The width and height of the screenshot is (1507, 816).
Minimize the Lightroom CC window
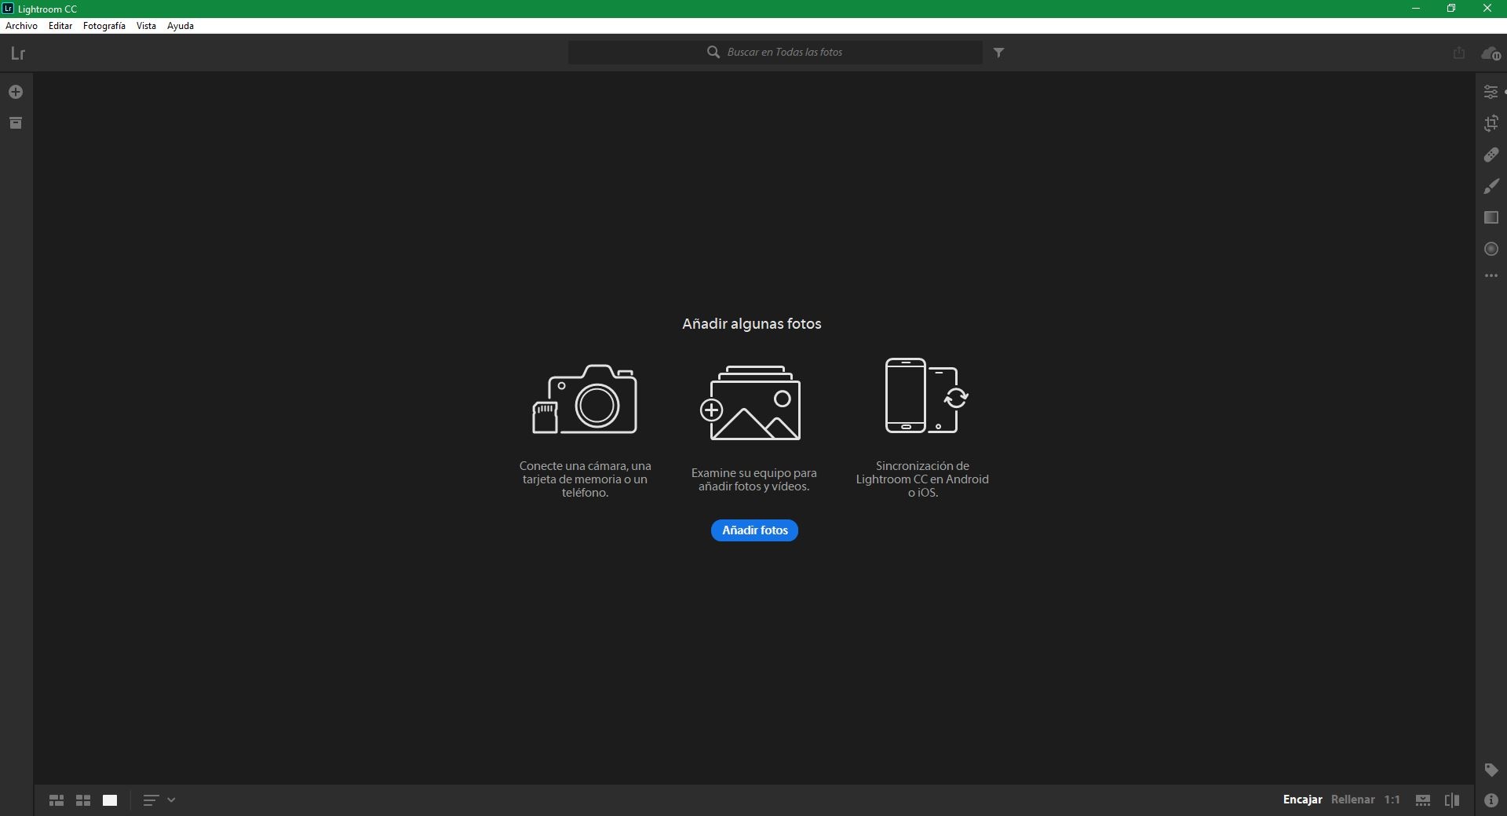[1416, 9]
